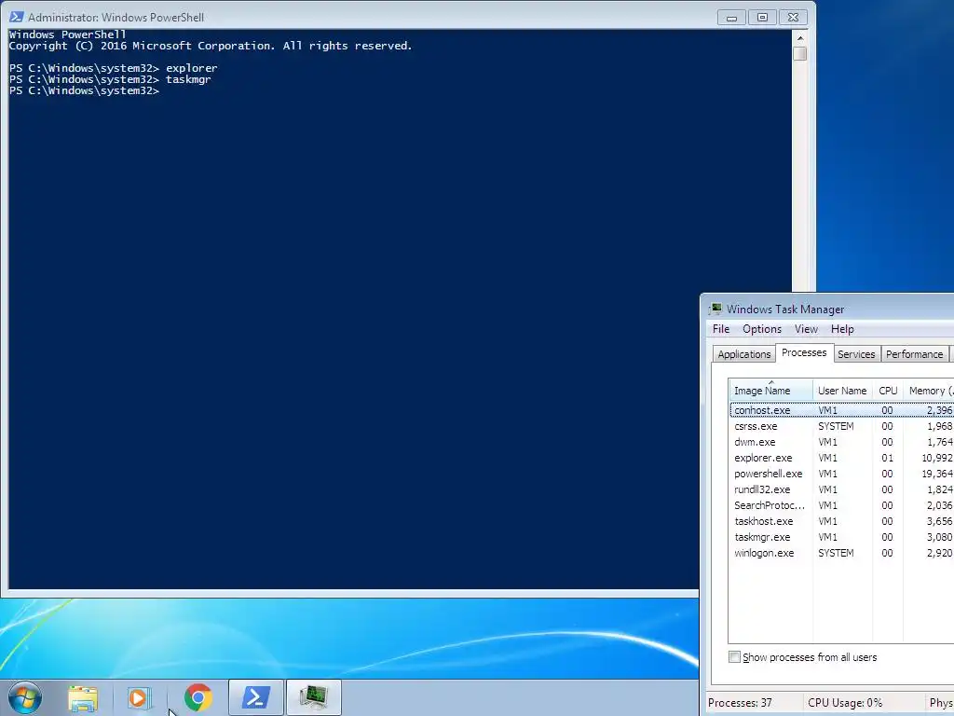Switch to the Processes tab
This screenshot has height=716, width=954.
804,352
